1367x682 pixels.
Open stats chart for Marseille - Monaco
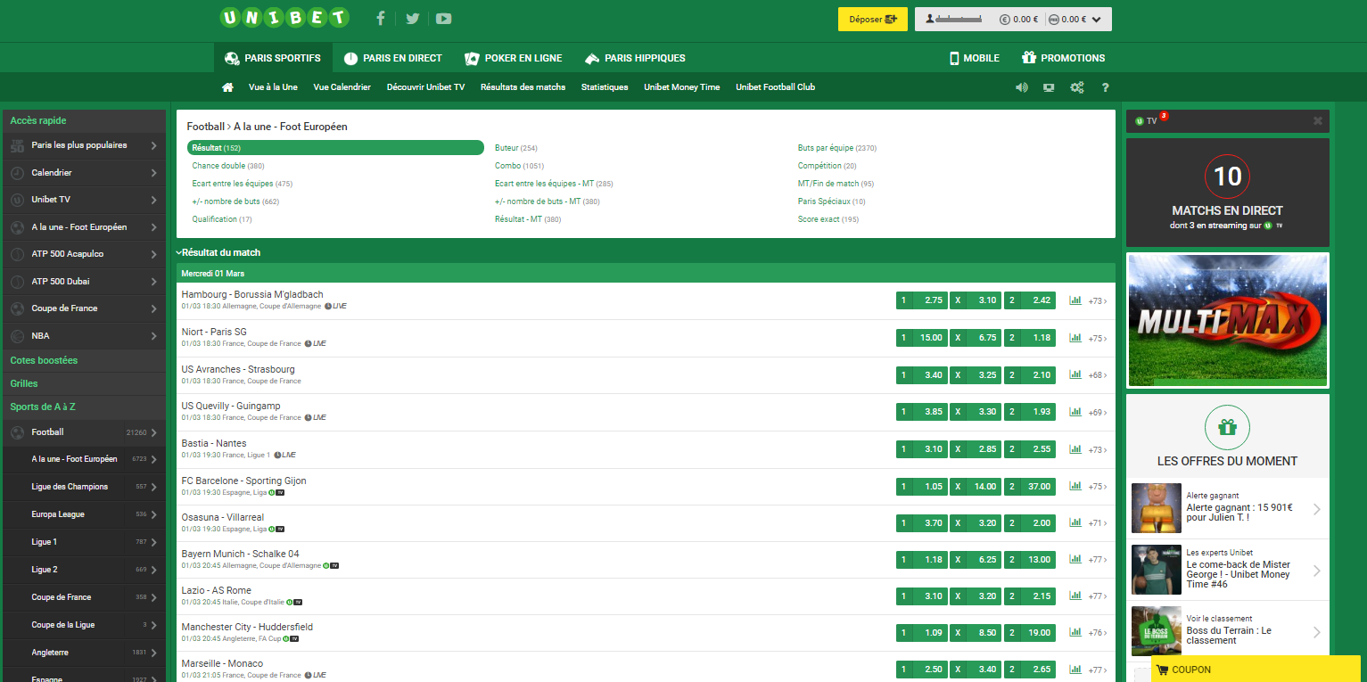click(x=1075, y=670)
